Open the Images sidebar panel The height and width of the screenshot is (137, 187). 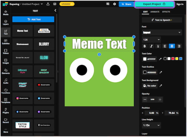[6, 61]
